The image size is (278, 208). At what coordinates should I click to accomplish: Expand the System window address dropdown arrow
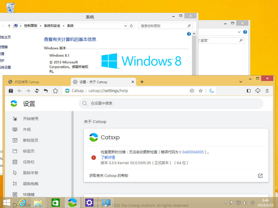coord(125,26)
